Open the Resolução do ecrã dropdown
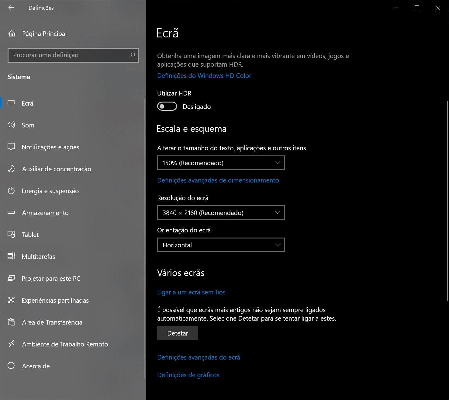449x400 pixels. (221, 213)
